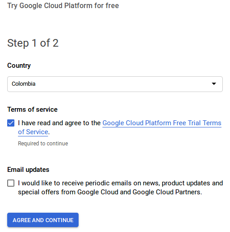Enable the email updates checkbox

pyautogui.click(x=11, y=183)
